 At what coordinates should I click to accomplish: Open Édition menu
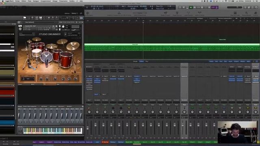click(24, 1)
